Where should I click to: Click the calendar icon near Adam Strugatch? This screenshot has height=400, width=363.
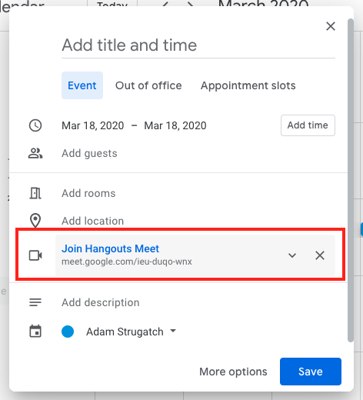pyautogui.click(x=35, y=332)
